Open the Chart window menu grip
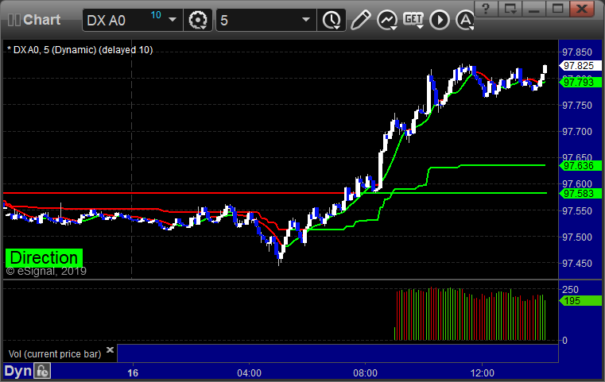 (10, 20)
